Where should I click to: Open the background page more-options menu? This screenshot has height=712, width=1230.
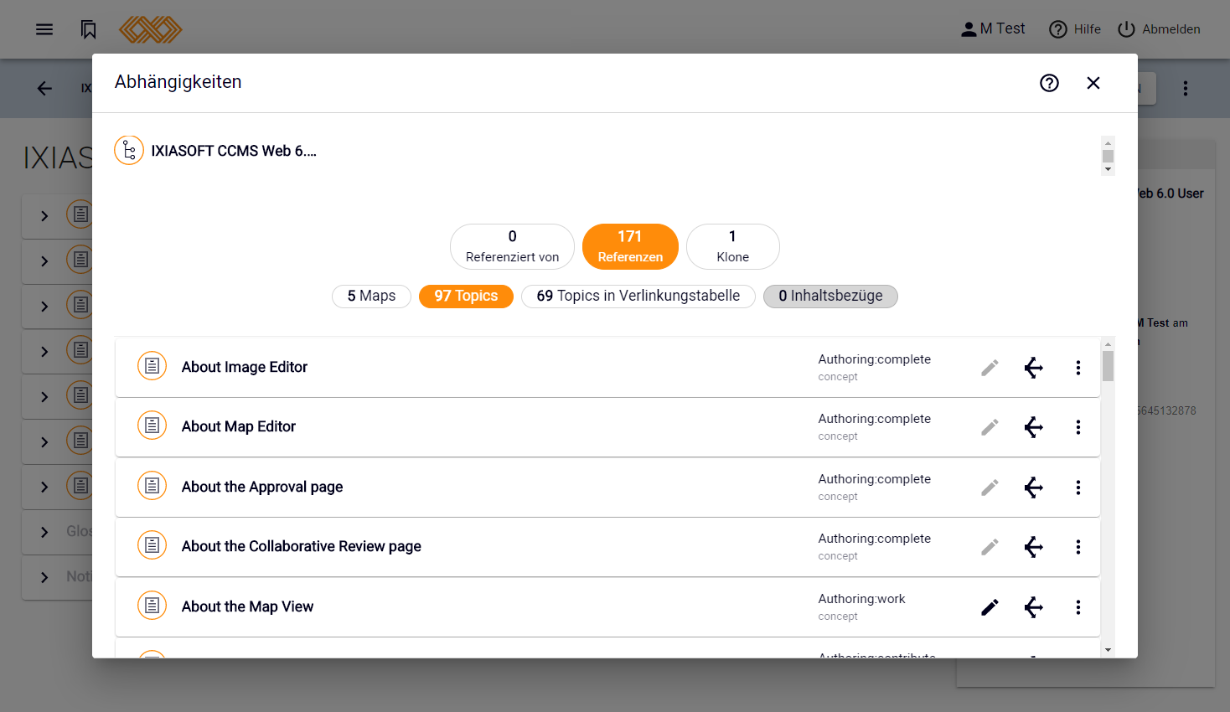point(1186,88)
